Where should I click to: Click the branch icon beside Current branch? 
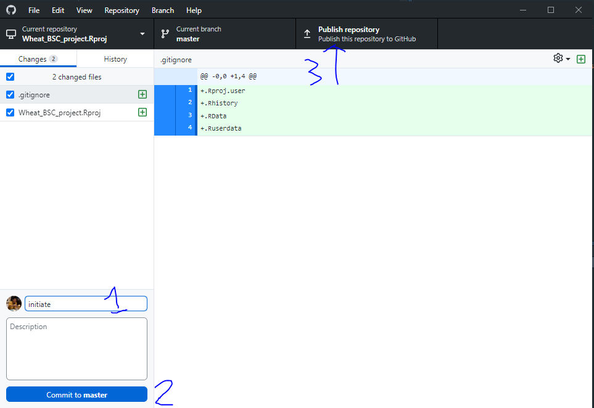tap(165, 34)
